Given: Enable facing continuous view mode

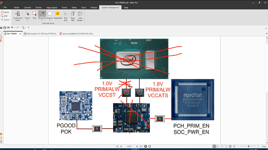Looking at the screenshot, I should tap(226, 146).
